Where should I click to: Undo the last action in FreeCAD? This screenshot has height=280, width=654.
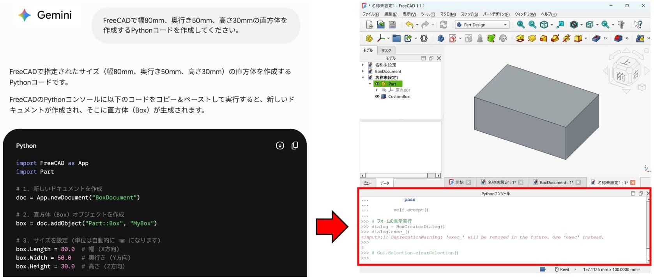coord(409,25)
